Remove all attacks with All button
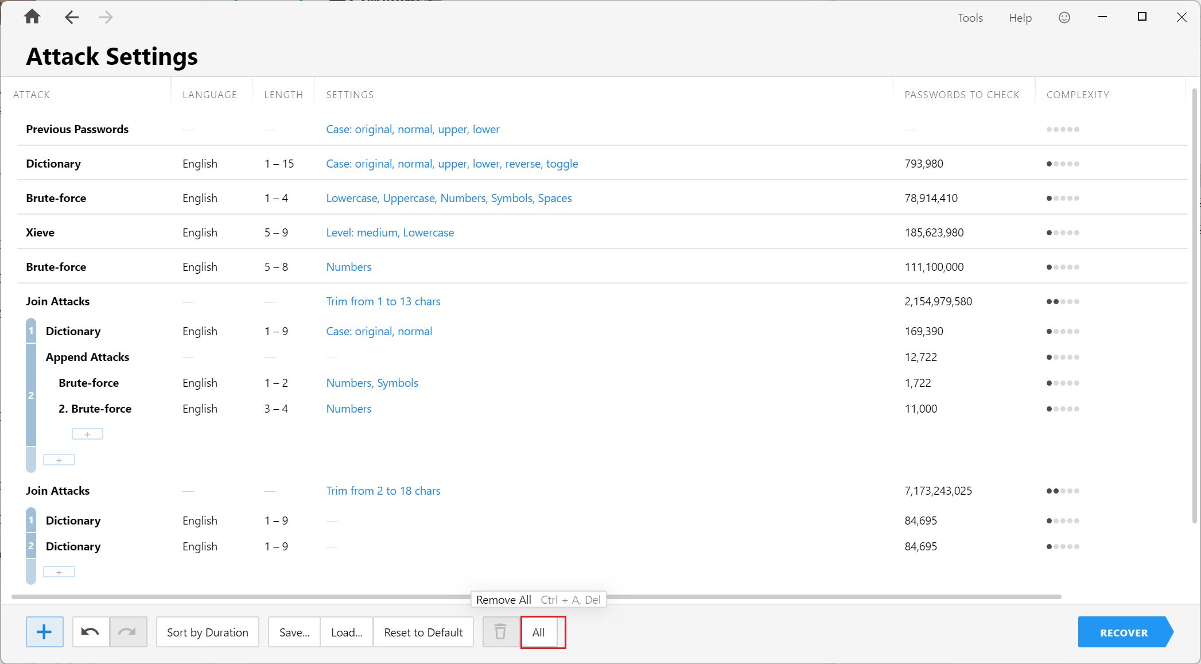This screenshot has width=1201, height=664. [x=538, y=632]
